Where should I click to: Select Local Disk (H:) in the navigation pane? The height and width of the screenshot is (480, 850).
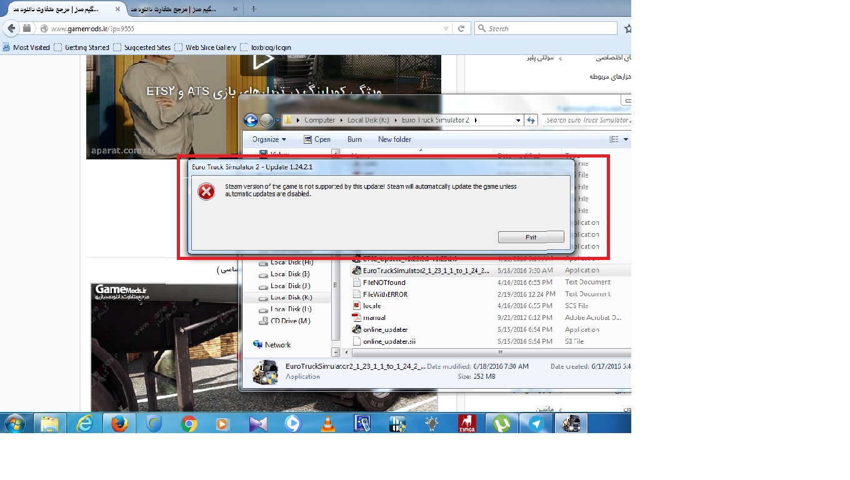(x=291, y=262)
